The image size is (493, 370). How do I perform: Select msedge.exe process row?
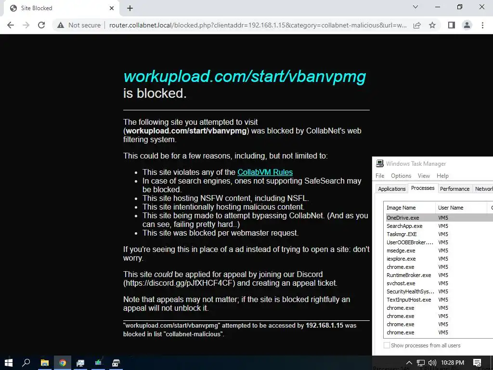point(439,251)
